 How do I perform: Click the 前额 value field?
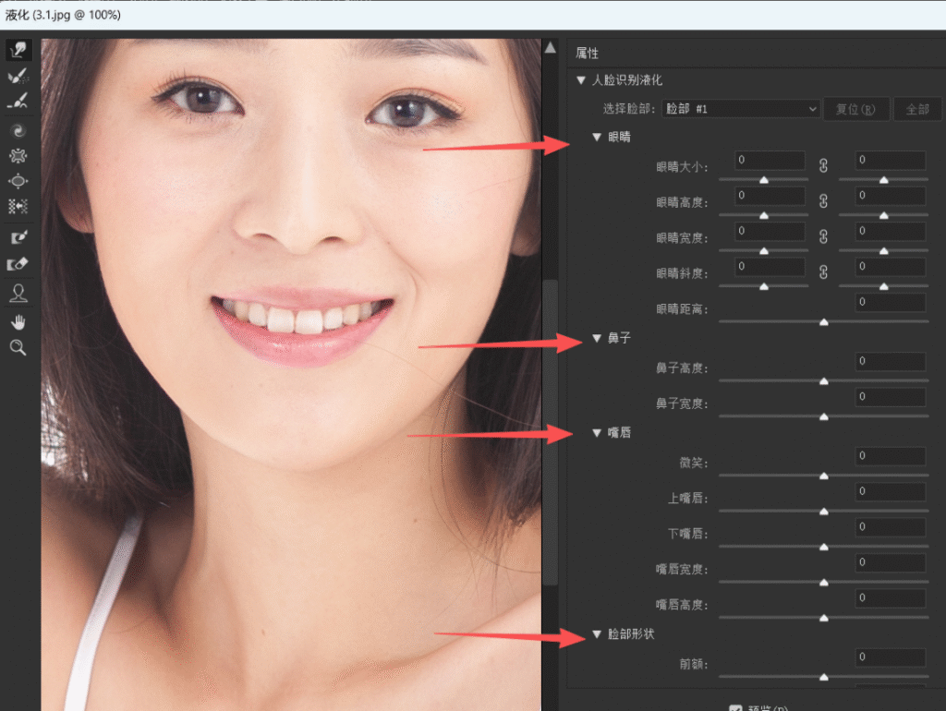891,658
